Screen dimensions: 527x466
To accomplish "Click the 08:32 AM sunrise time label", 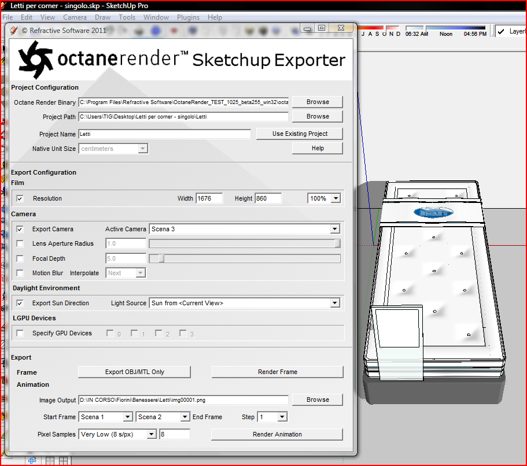I will coord(417,34).
